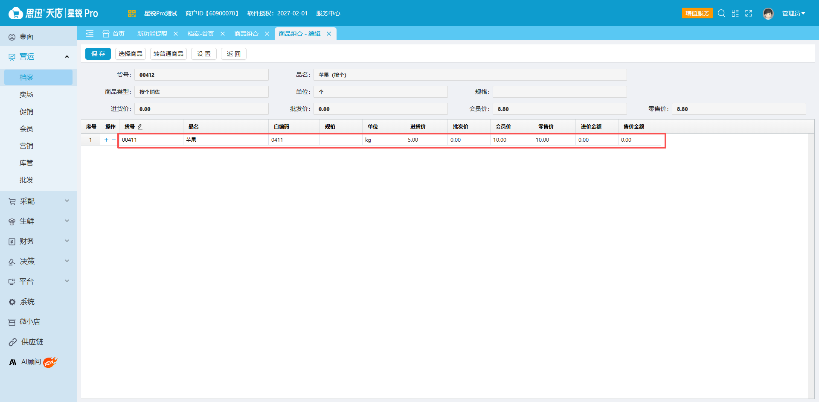The height and width of the screenshot is (402, 819).
Task: Click the edit pencil icon beside 货号 column
Action: pos(140,127)
